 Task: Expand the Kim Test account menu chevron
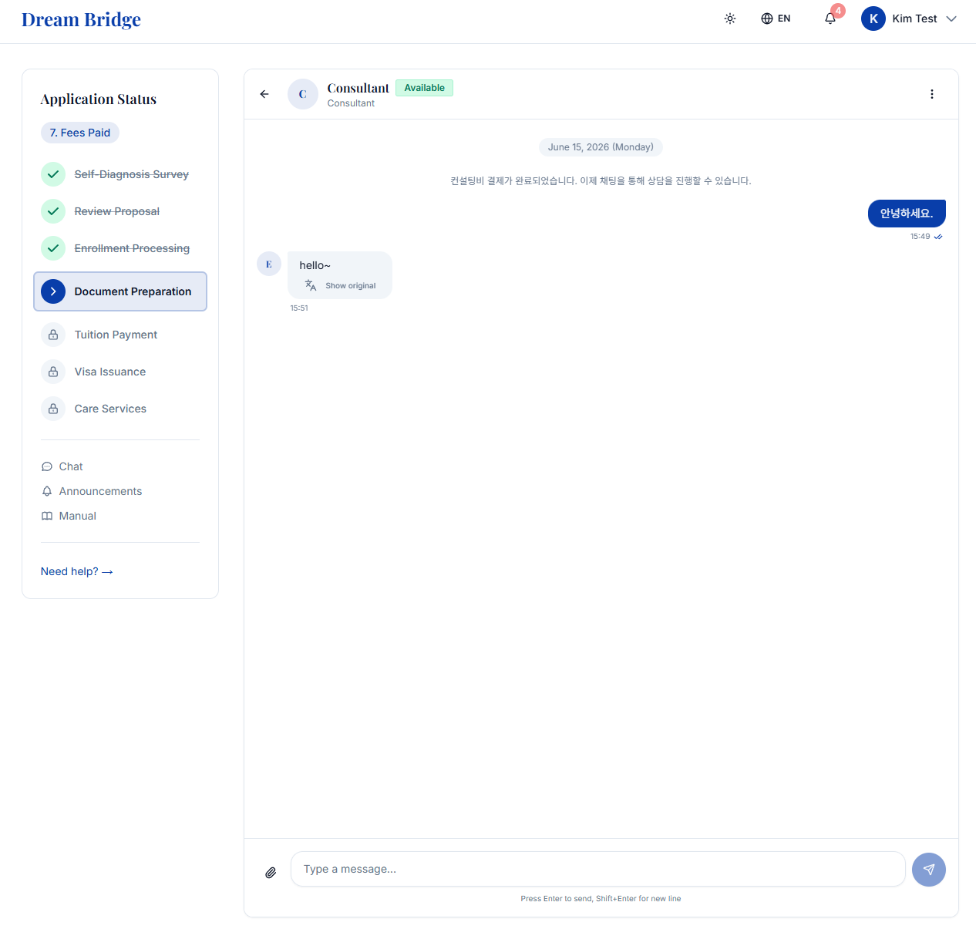pos(951,19)
